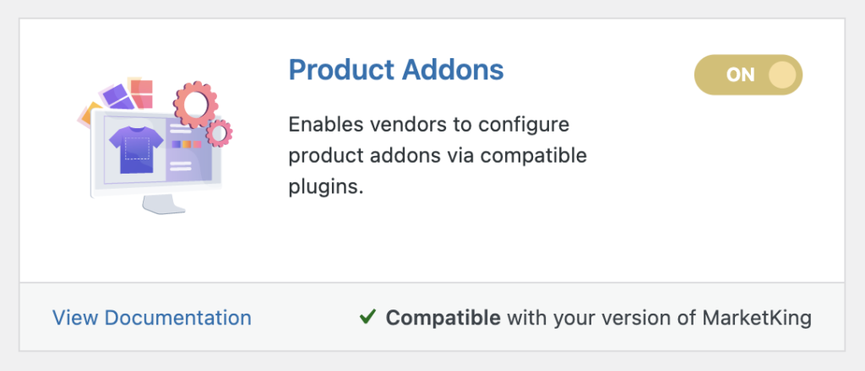The height and width of the screenshot is (371, 865).
Task: Click the MarketKing word in the footer
Action: click(757, 318)
